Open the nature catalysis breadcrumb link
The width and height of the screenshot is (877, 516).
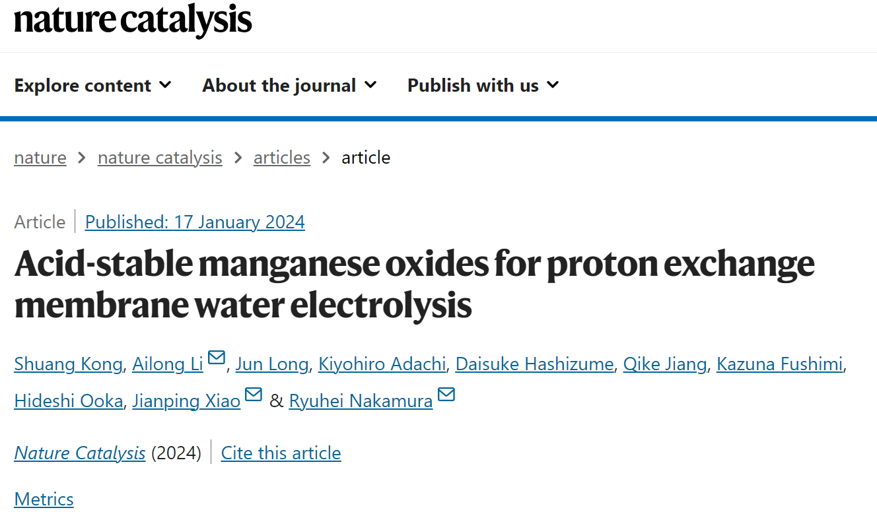click(x=160, y=158)
